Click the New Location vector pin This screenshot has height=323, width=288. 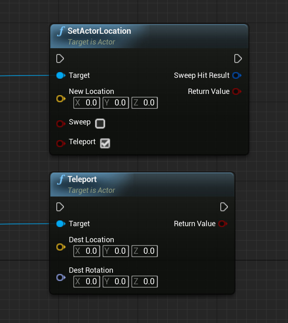61,99
